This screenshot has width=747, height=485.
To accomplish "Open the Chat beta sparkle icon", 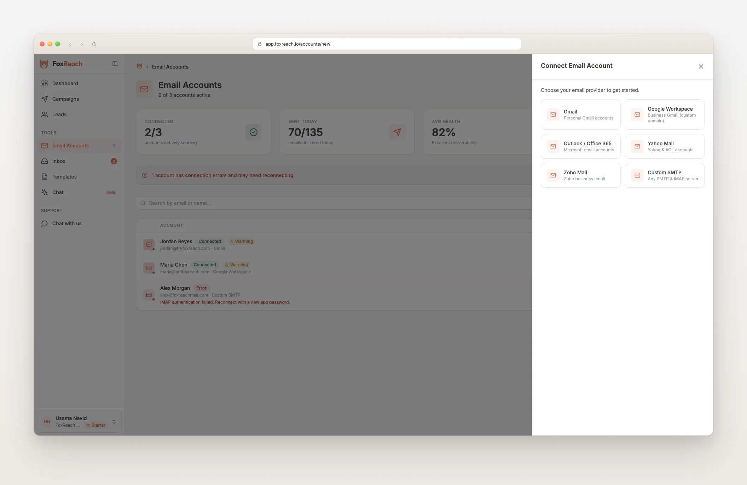I will [x=45, y=192].
